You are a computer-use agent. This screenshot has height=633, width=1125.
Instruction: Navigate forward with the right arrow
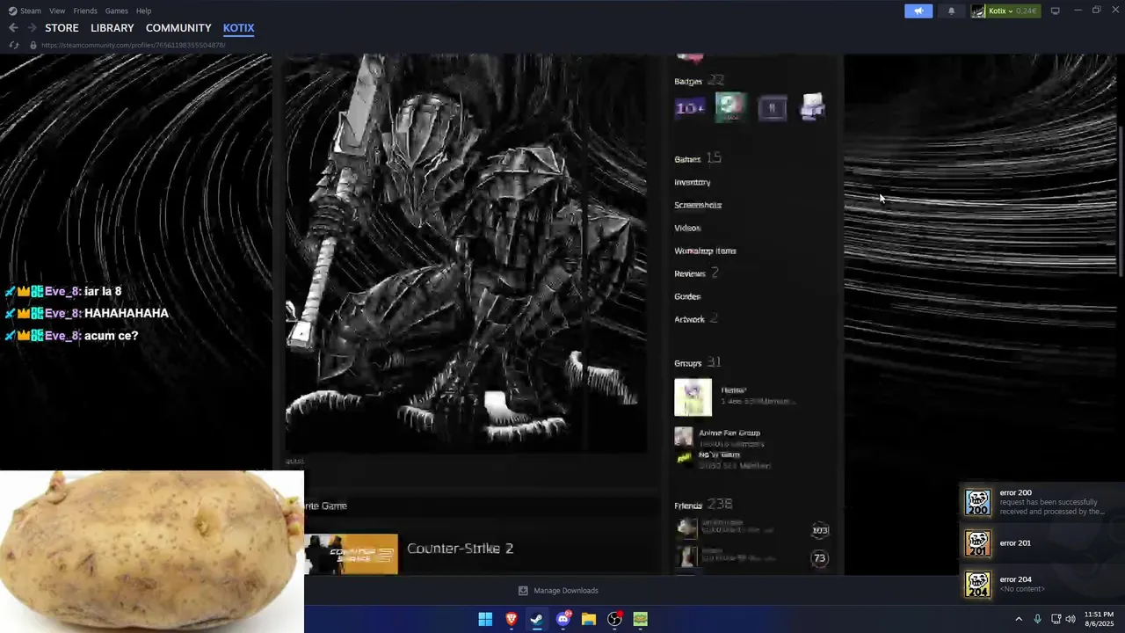32,28
